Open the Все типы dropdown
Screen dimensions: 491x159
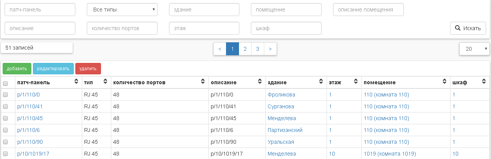point(122,10)
